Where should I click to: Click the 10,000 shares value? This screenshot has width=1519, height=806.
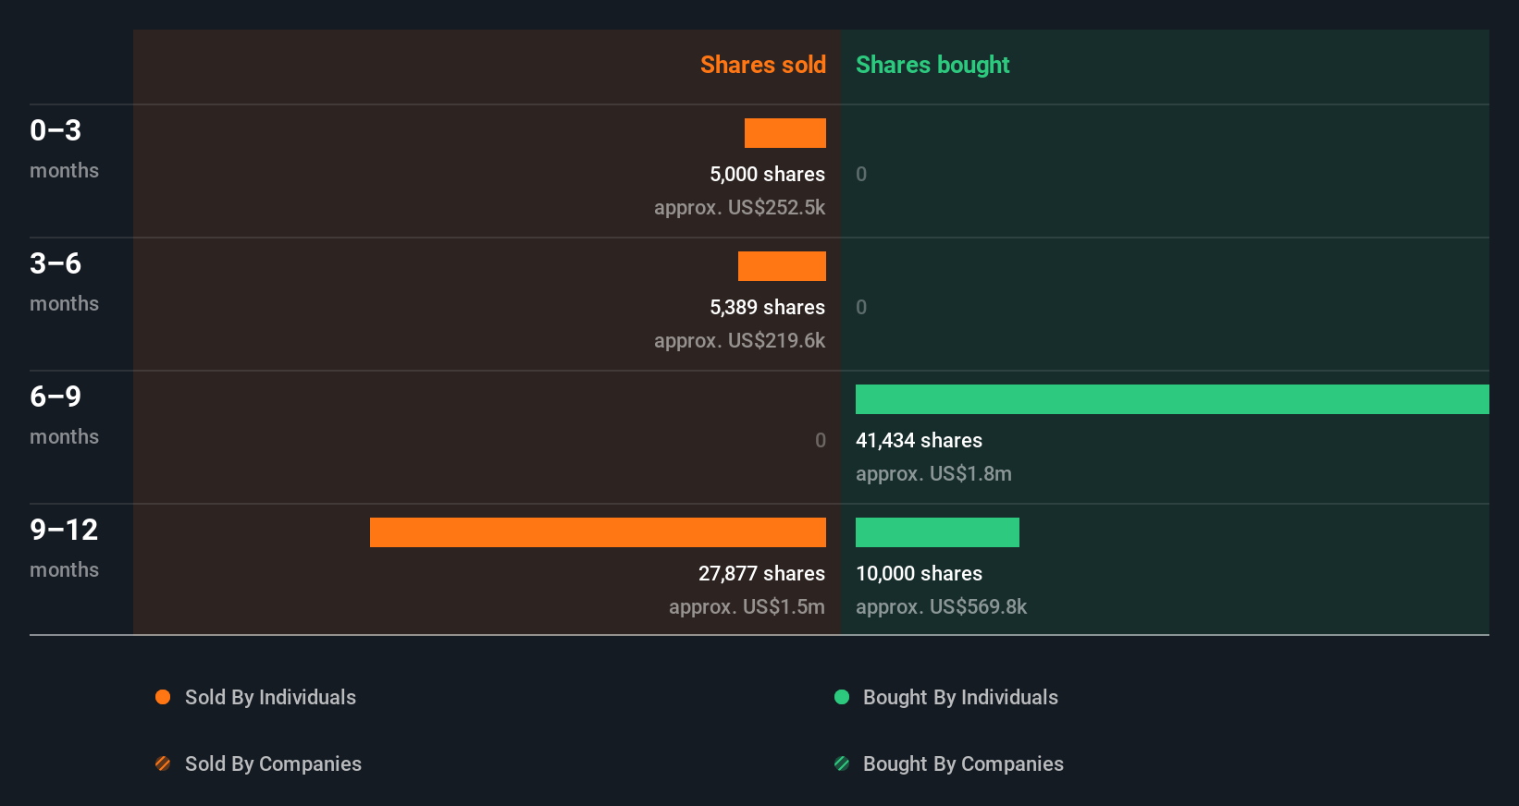pos(919,573)
